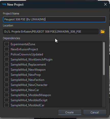Close the New Project dialog
Screen dimensions: 110x119
point(105,4)
